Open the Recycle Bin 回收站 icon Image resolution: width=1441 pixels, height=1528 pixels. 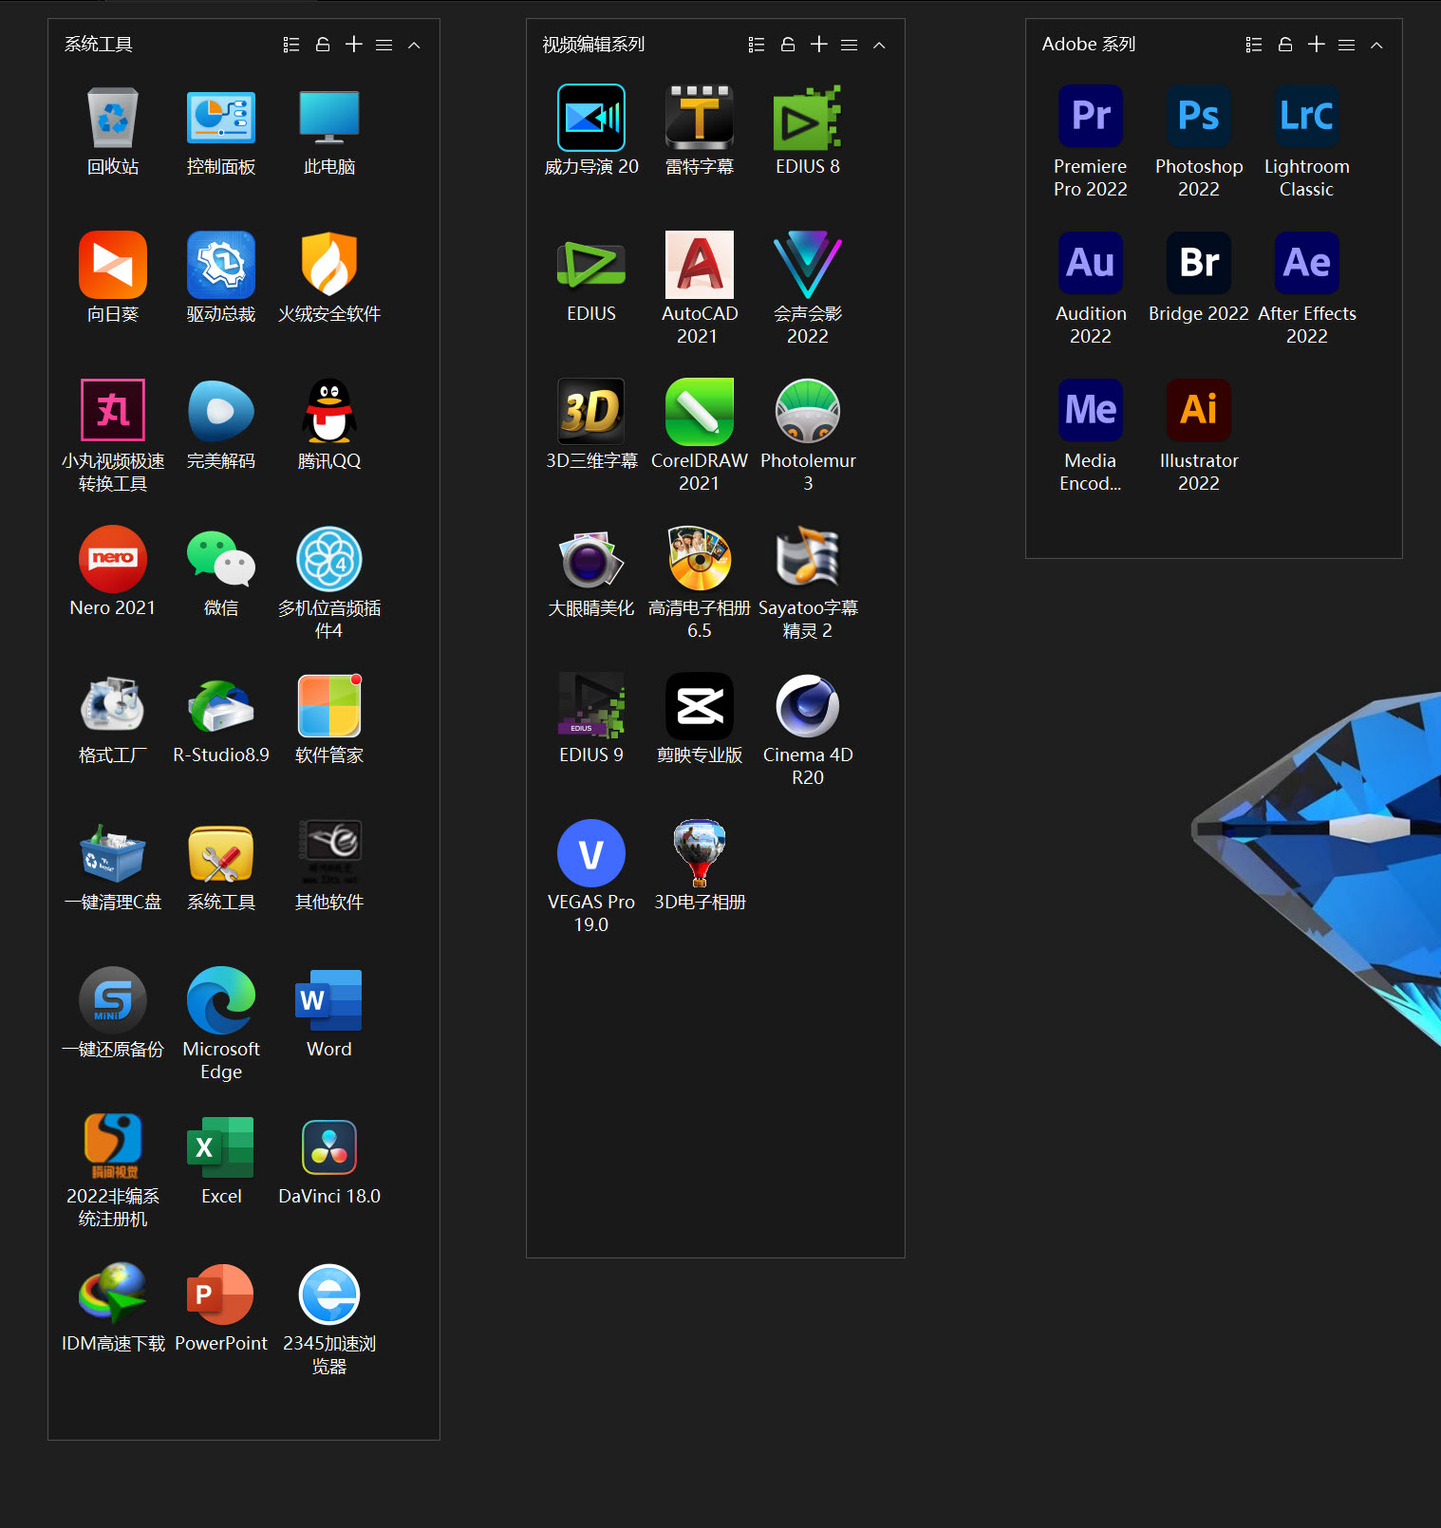[113, 118]
